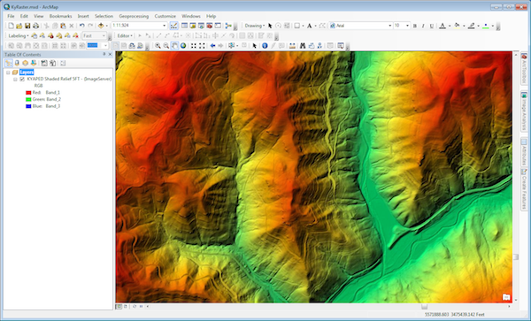Click the Select Features dropdown tool

click(x=233, y=46)
